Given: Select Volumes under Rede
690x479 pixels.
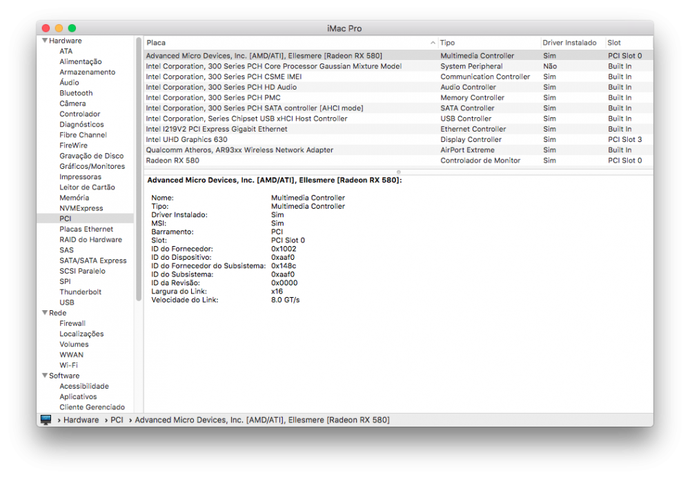Looking at the screenshot, I should click(x=74, y=344).
